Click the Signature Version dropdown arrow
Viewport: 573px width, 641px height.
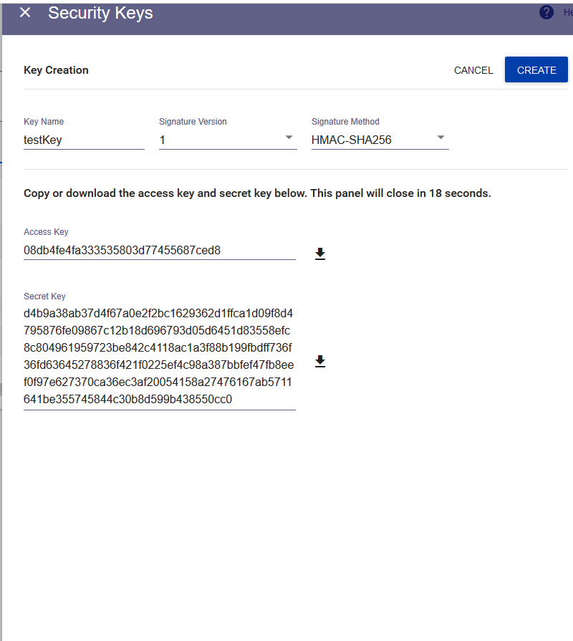289,137
